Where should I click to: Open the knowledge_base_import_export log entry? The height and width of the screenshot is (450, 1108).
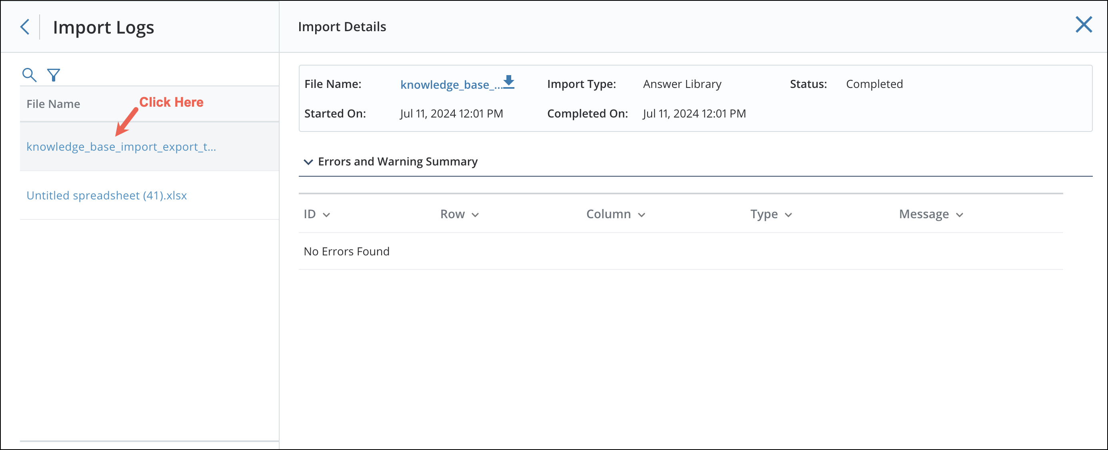tap(121, 147)
